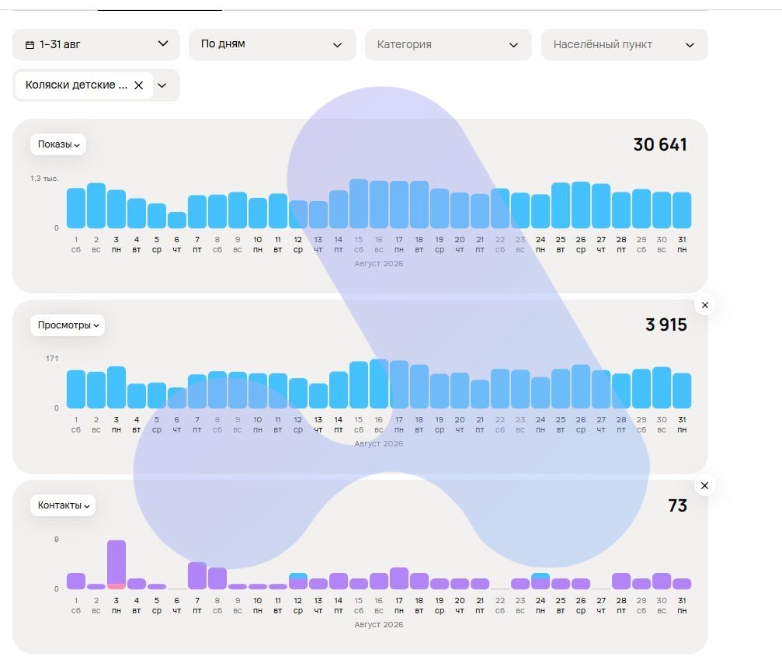The height and width of the screenshot is (656, 782).
Task: Open the "1–31 авг" date range dropdown
Action: pyautogui.click(x=96, y=44)
